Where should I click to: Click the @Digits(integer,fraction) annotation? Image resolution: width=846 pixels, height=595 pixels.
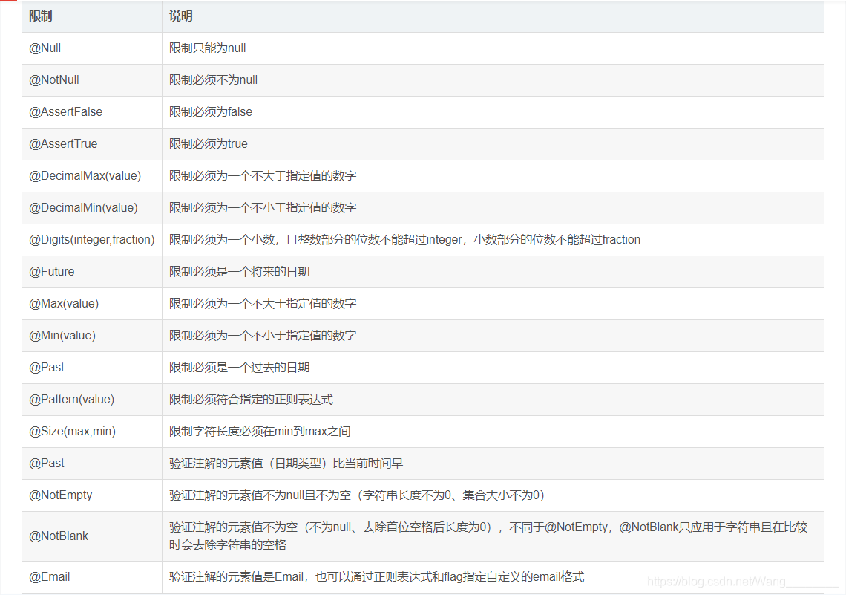(x=91, y=239)
